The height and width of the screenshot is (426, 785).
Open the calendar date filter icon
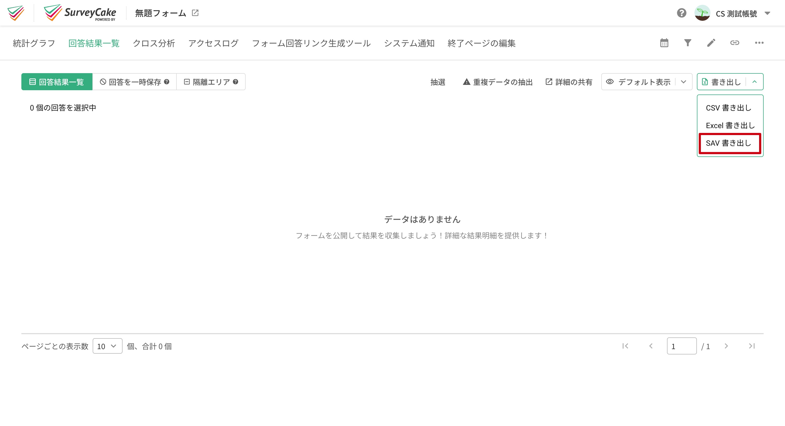664,43
